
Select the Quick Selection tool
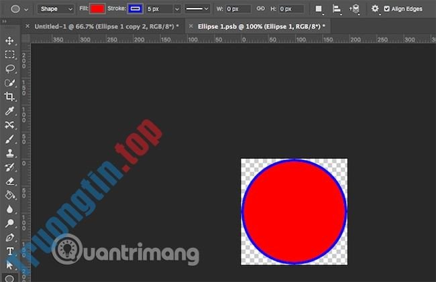pos(10,82)
